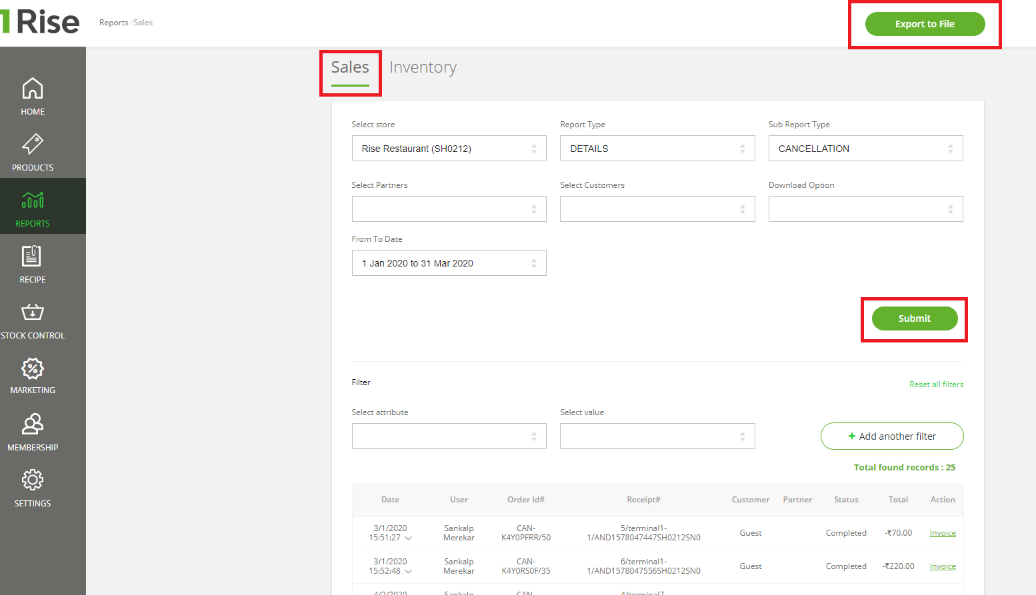The width and height of the screenshot is (1036, 595).
Task: Open the Recipe clipboard icon
Action: pyautogui.click(x=32, y=256)
